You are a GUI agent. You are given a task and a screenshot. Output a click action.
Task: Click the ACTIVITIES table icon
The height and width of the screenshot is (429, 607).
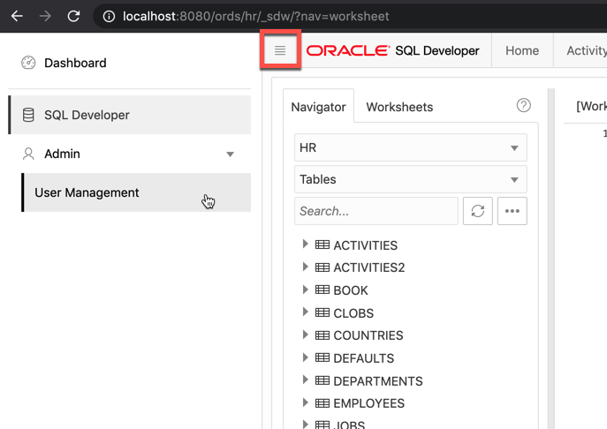click(322, 245)
